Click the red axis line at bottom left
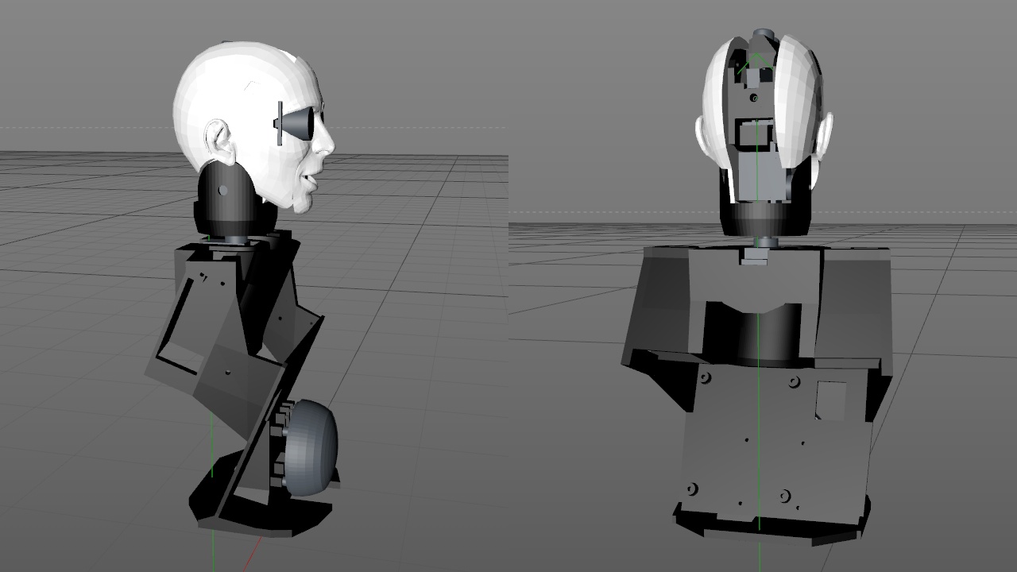Viewport: 1017px width, 572px height. coord(257,548)
